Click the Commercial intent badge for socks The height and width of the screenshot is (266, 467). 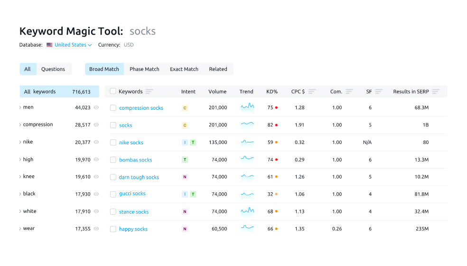(185, 125)
